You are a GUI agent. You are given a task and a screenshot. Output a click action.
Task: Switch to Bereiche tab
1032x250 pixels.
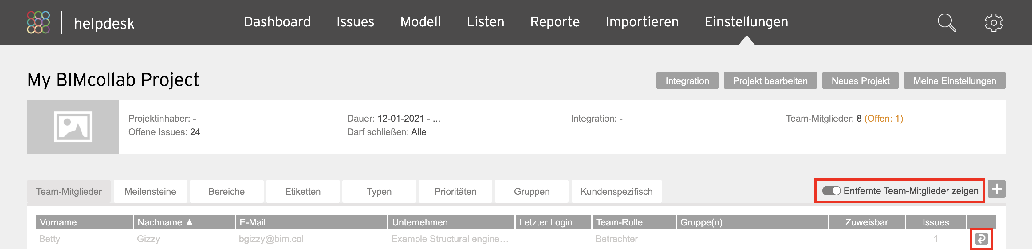click(226, 192)
